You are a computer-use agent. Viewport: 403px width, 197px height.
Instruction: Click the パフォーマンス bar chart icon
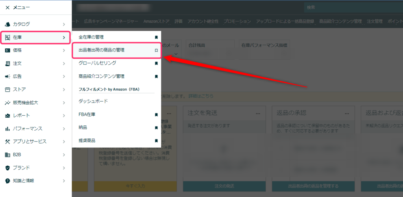(7, 129)
